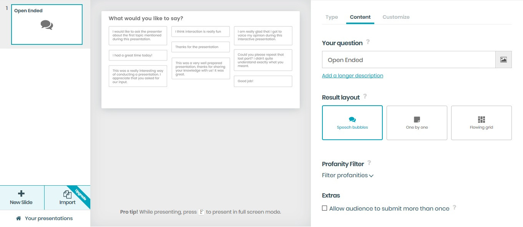Choose the Flowing grid result layout

point(481,123)
